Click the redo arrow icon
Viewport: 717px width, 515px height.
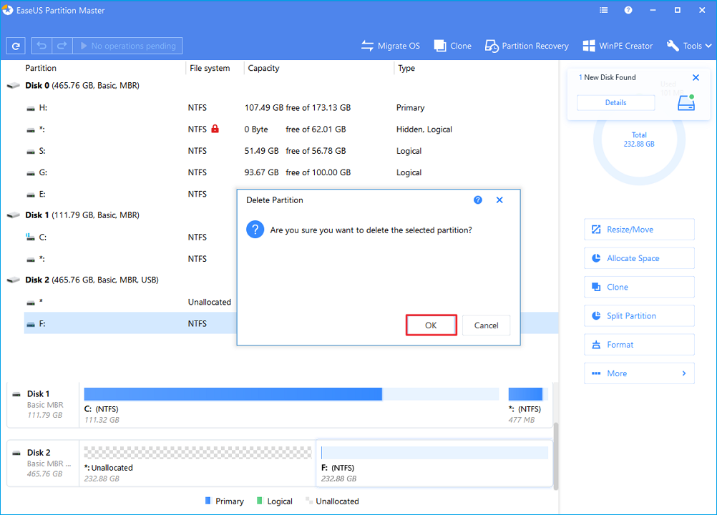pos(62,46)
